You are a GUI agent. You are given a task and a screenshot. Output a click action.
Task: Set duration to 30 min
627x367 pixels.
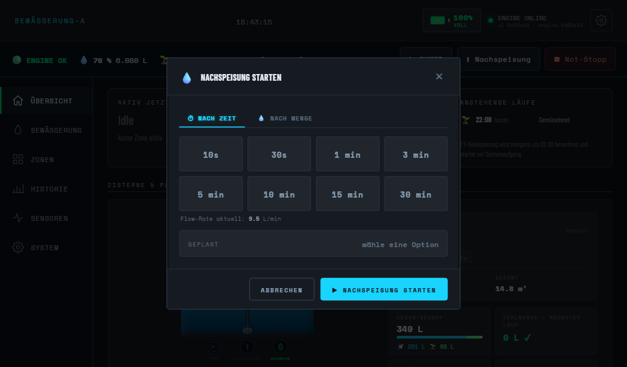[416, 194]
